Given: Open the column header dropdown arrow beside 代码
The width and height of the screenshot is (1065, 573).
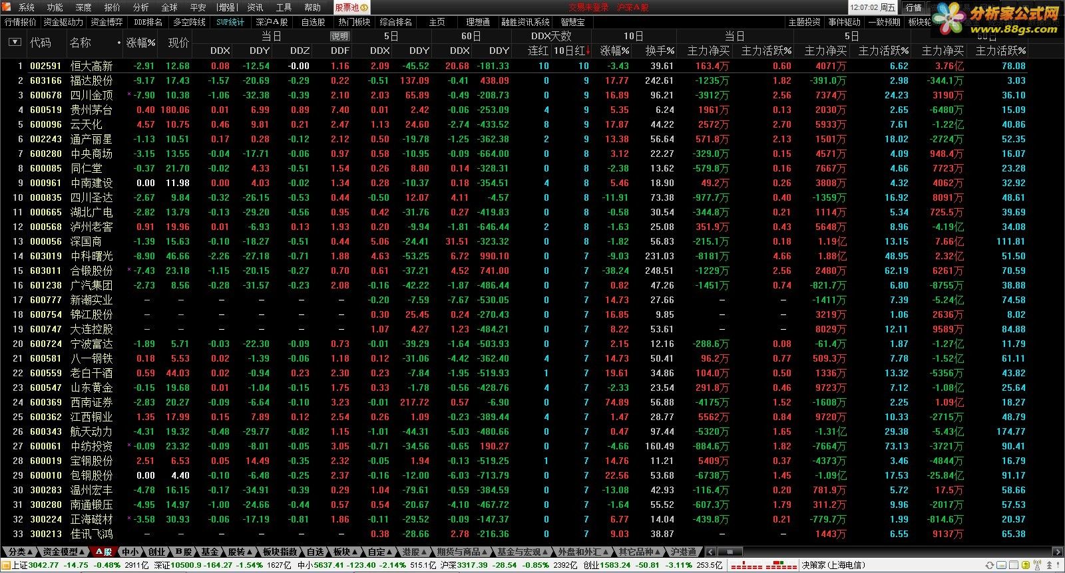Looking at the screenshot, I should [15, 42].
